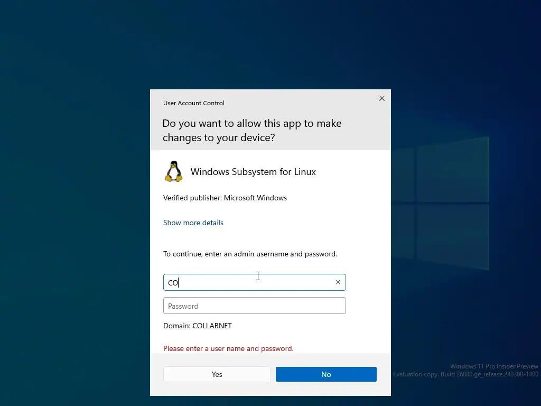Click the Yes button
This screenshot has width=541, height=406.
tap(217, 374)
